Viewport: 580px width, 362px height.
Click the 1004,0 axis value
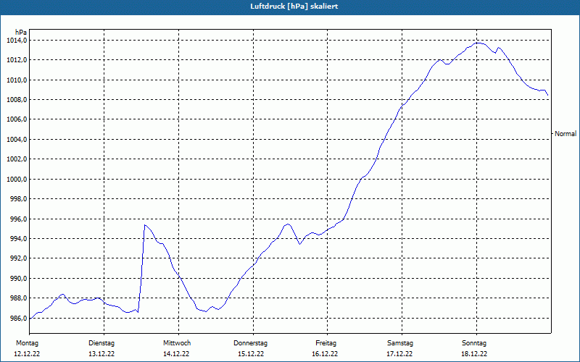pyautogui.click(x=17, y=140)
